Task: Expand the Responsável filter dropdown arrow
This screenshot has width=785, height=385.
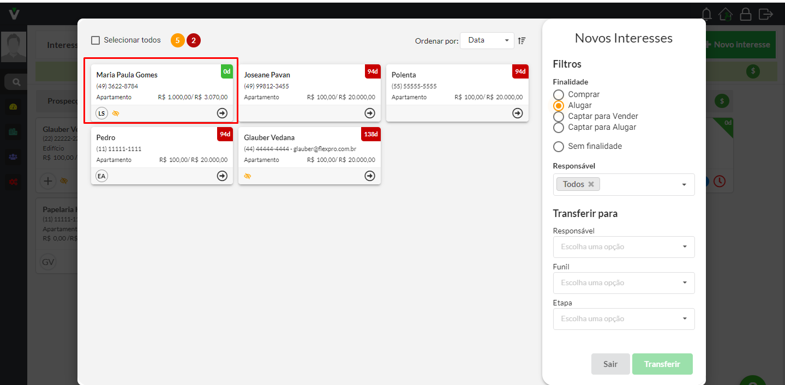Action: pos(684,185)
